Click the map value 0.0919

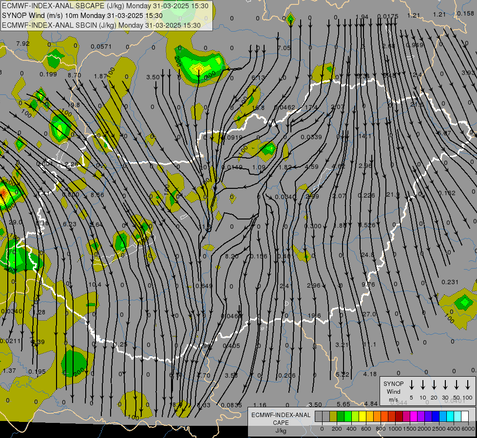232,137
